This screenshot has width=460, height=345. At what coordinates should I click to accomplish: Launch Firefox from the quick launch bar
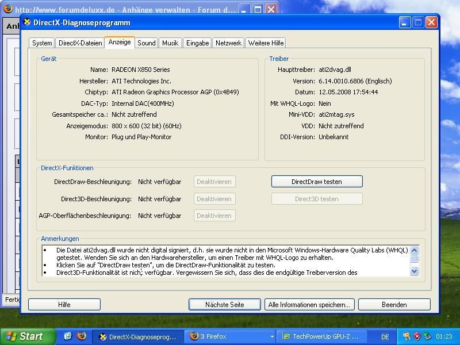82,336
